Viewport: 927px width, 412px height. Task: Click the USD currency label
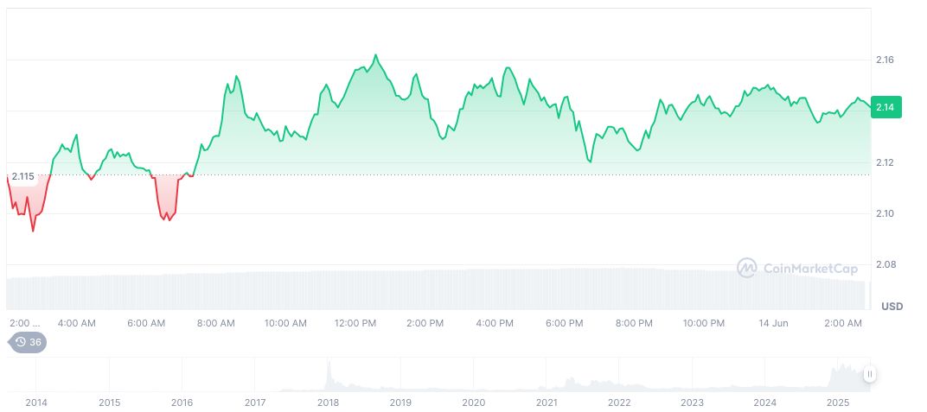point(892,307)
